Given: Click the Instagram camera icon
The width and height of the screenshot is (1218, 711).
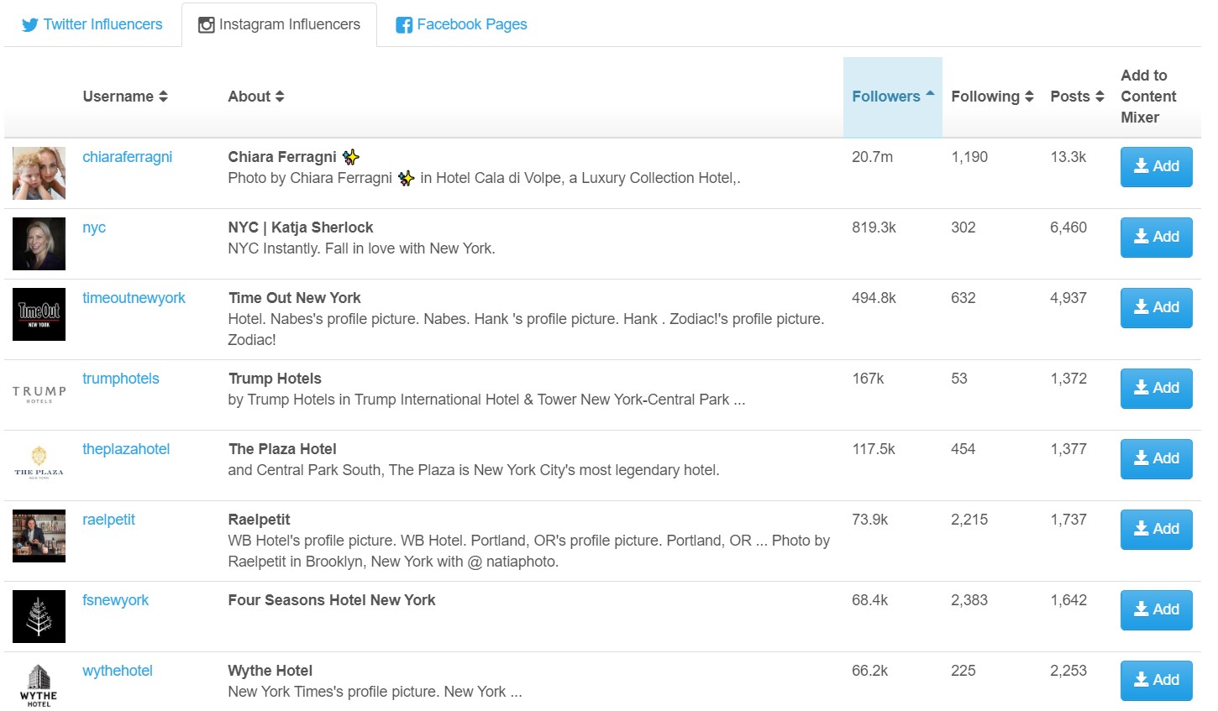Looking at the screenshot, I should [206, 25].
